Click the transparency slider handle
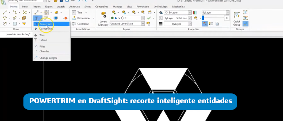 (x=203, y=18)
